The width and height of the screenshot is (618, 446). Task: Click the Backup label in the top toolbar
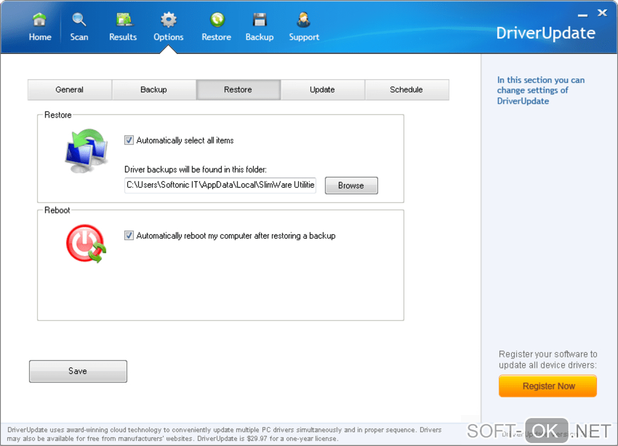[x=259, y=37]
